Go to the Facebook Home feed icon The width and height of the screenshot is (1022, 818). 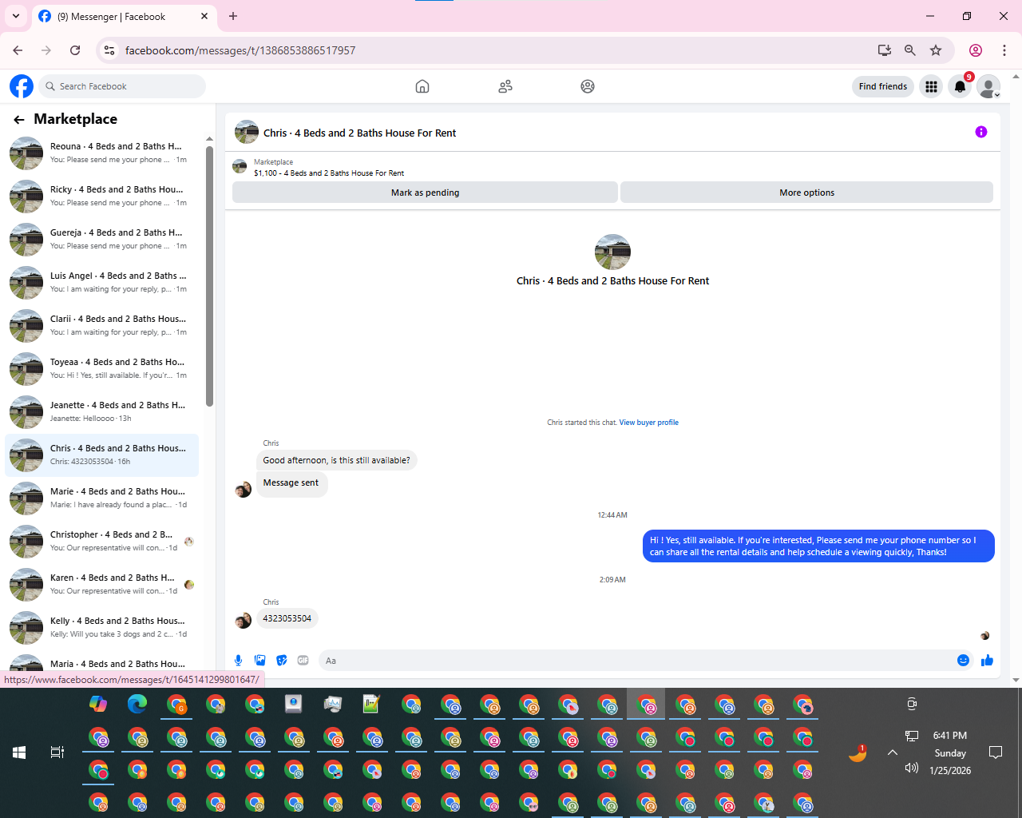click(x=422, y=86)
